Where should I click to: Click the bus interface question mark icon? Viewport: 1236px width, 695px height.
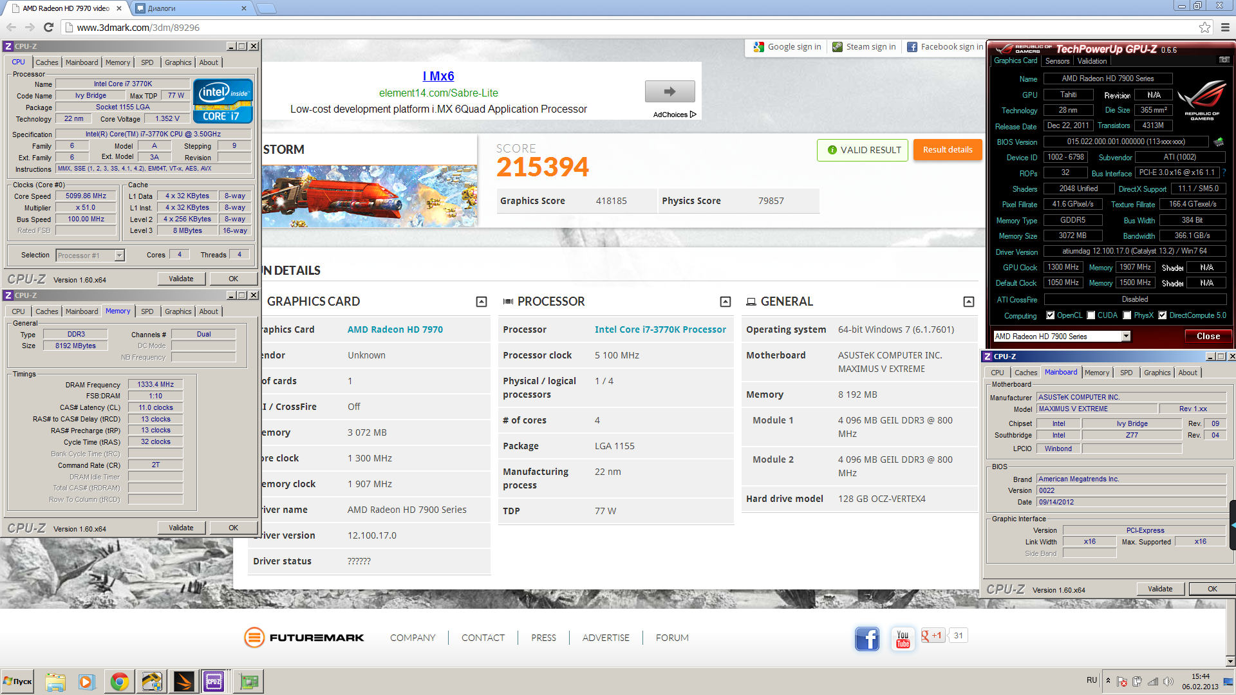1224,172
